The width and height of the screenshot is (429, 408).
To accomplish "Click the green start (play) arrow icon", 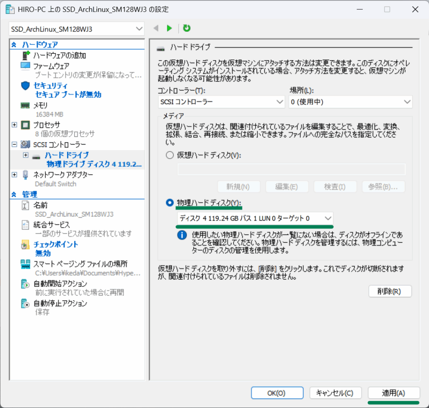I will 169,28.
